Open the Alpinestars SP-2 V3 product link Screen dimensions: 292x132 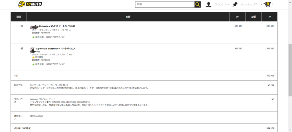[x=57, y=26]
